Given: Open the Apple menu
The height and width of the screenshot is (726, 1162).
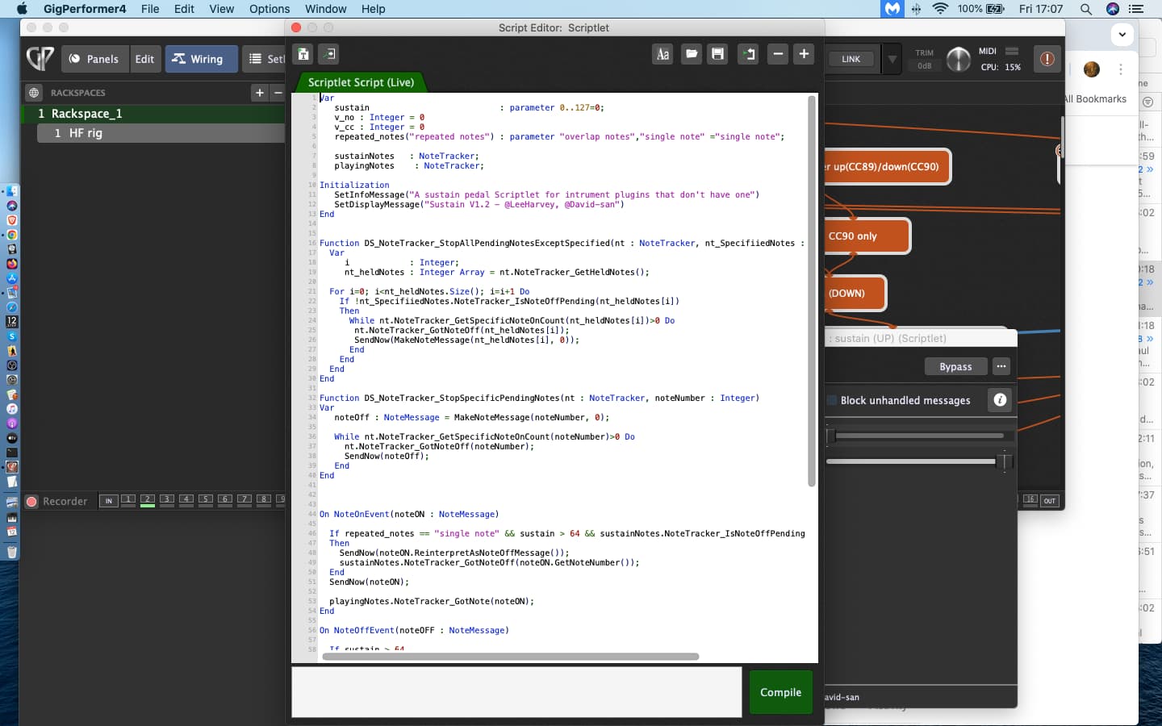Looking at the screenshot, I should click(22, 9).
